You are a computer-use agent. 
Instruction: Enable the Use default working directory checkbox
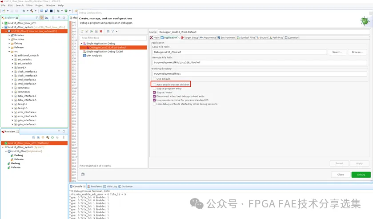click(154, 79)
